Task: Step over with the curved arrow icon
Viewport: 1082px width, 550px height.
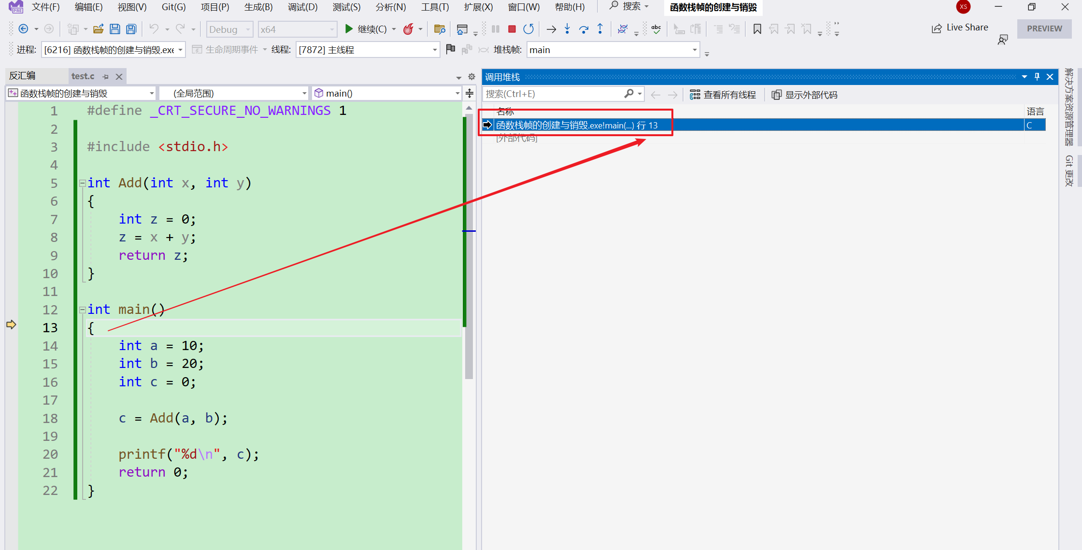Action: pyautogui.click(x=584, y=29)
